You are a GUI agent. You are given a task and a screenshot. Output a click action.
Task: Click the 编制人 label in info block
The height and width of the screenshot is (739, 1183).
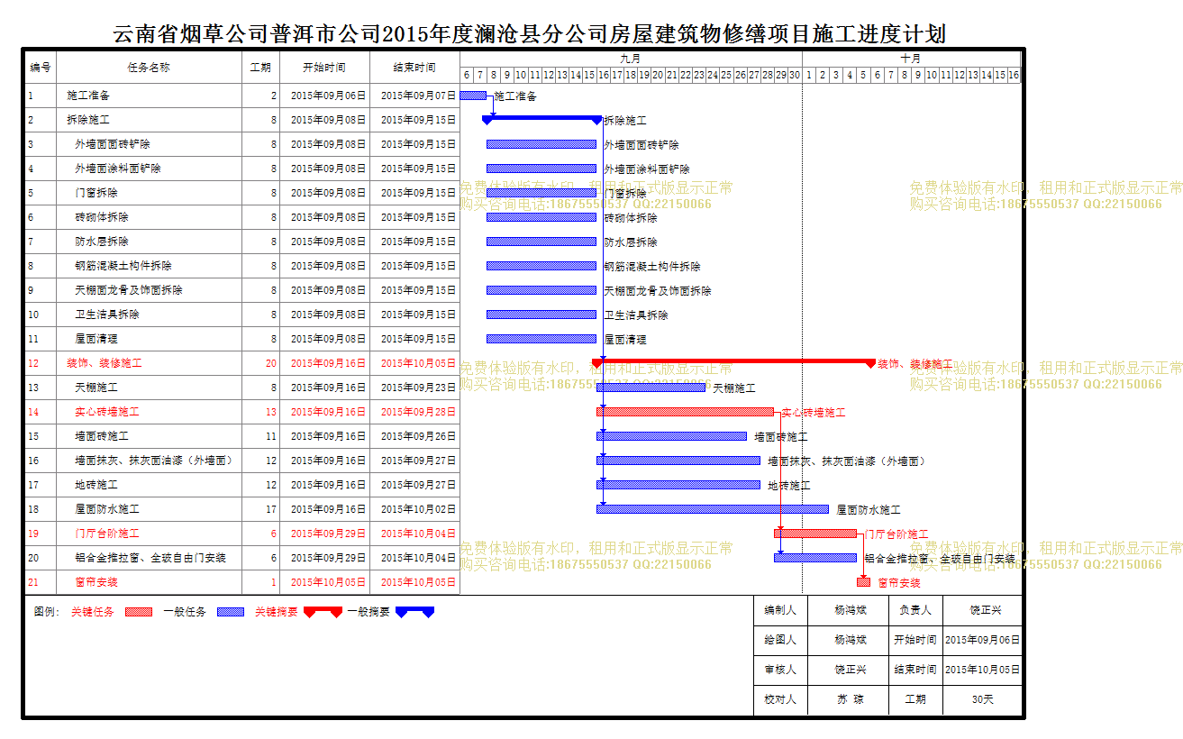tap(780, 610)
